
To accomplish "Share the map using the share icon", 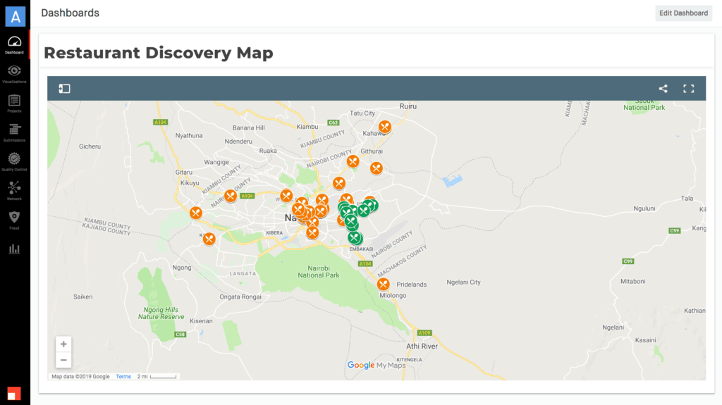I will pyautogui.click(x=663, y=89).
